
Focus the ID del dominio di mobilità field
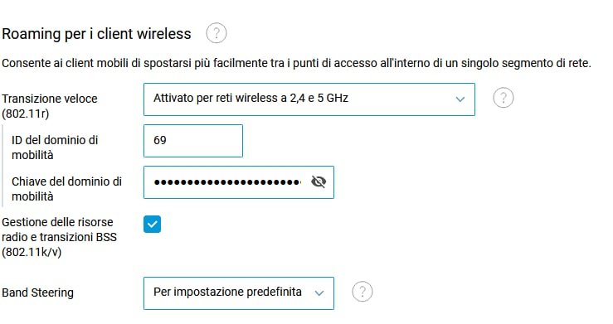point(193,141)
